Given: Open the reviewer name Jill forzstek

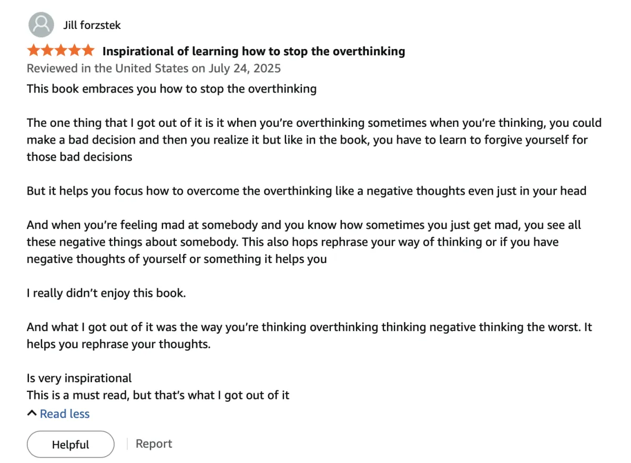Looking at the screenshot, I should 91,25.
